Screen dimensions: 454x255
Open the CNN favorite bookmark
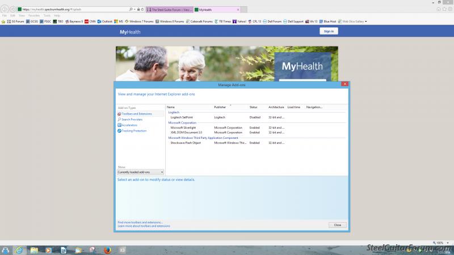pos(90,22)
